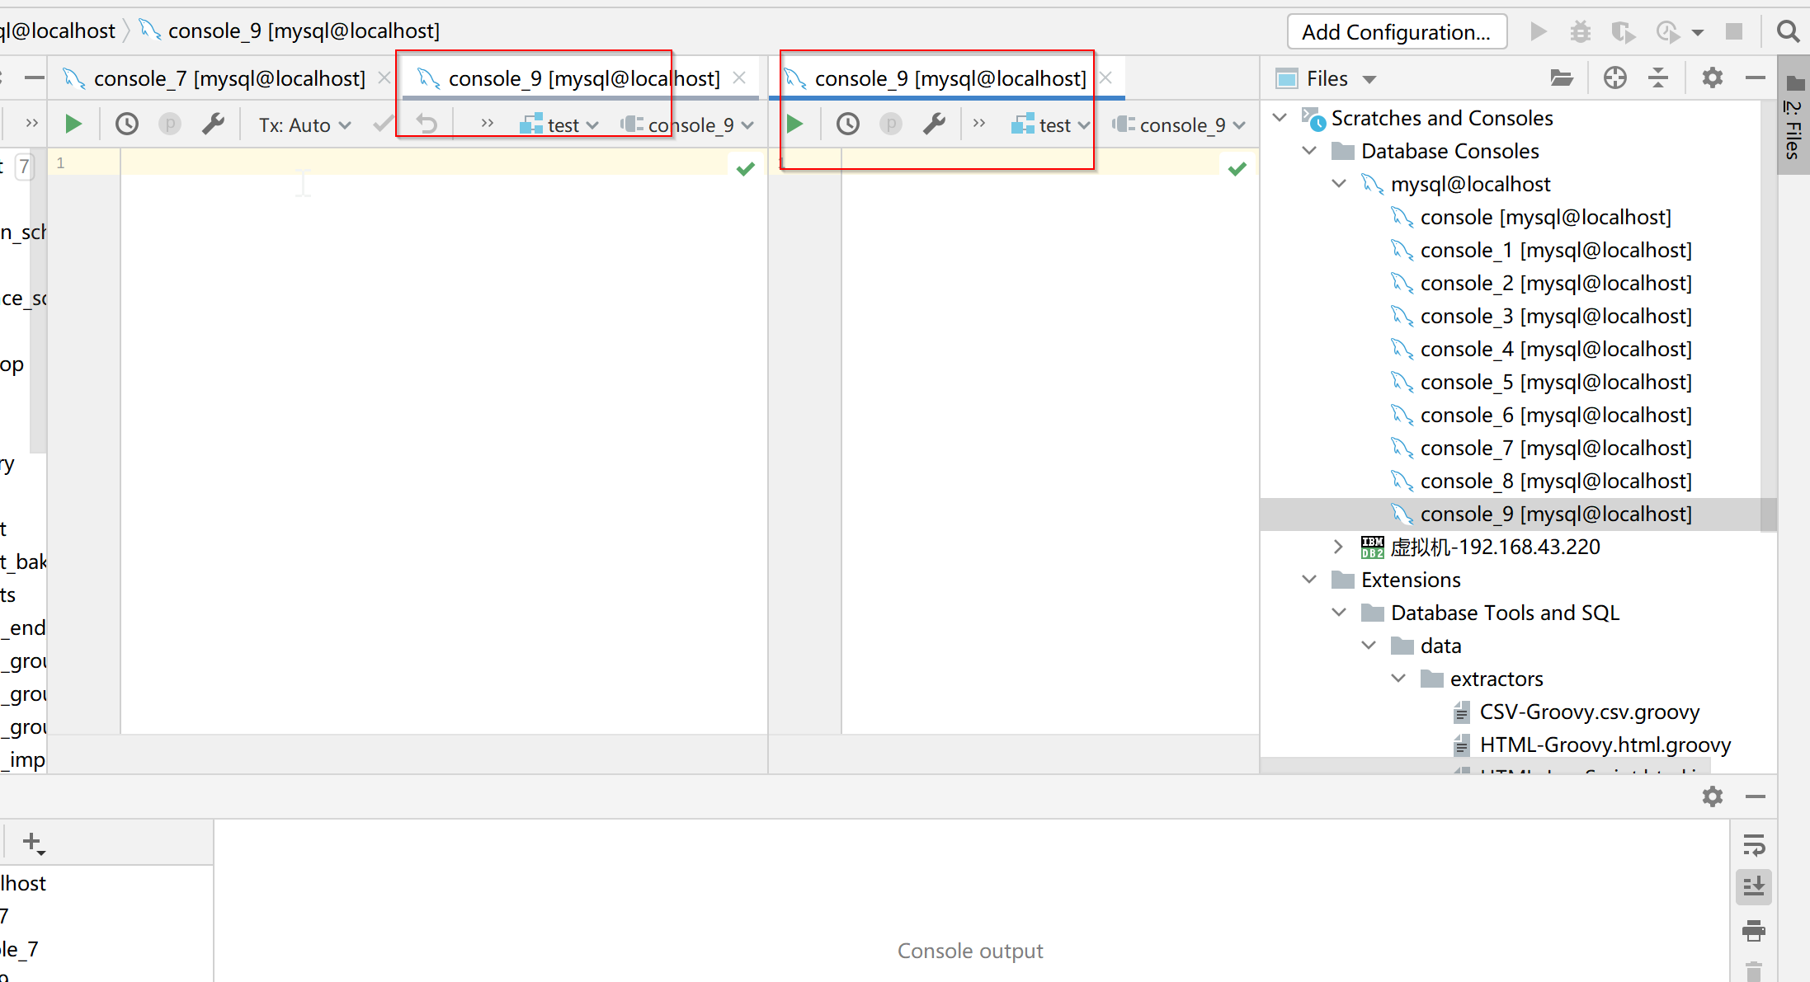The image size is (1810, 982).
Task: Click the locate target icon in Files panel
Action: 1615,78
